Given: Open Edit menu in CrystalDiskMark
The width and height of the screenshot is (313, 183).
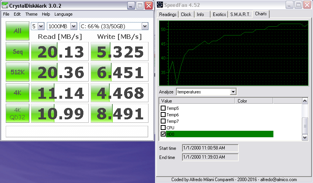Looking at the screenshot, I should 17,14.
